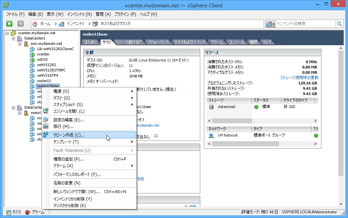This screenshot has height=218, width=348.
Task: Click the Open Console menu icon
Action: [x=46, y=111]
